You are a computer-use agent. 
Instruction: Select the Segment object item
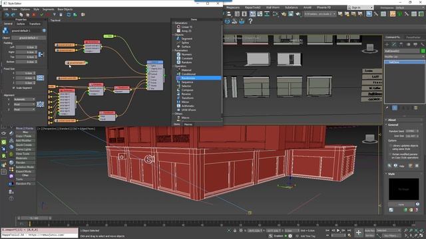point(186,39)
